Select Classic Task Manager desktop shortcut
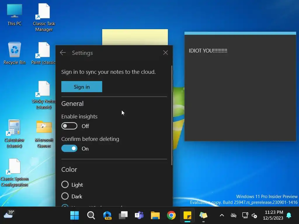Image resolution: width=299 pixels, height=224 pixels. tap(44, 17)
